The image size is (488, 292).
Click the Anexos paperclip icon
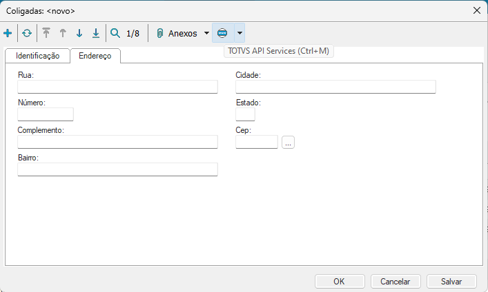160,33
